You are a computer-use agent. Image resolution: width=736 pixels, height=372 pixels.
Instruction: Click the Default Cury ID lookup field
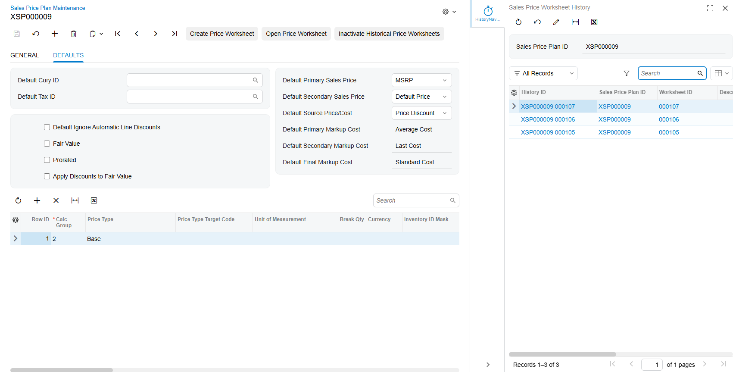195,80
